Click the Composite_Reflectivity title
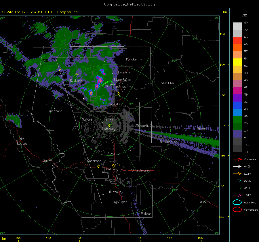 tap(129, 4)
